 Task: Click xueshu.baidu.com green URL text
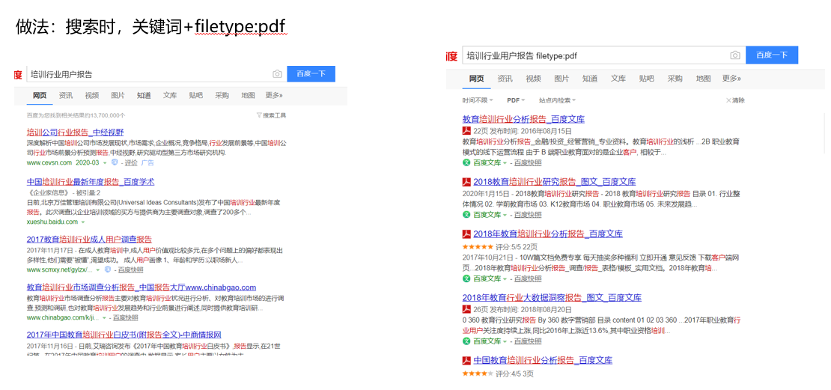(x=52, y=222)
